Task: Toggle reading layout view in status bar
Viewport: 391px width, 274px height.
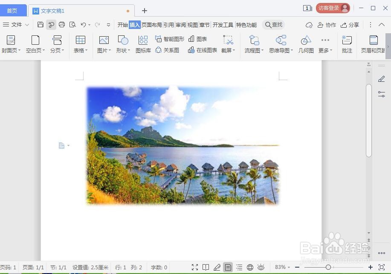Action: [x=206, y=267]
